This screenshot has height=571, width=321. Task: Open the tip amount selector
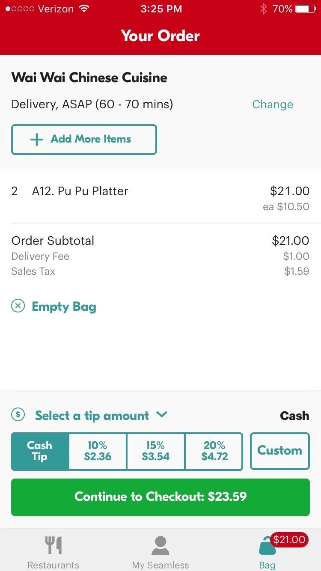92,414
